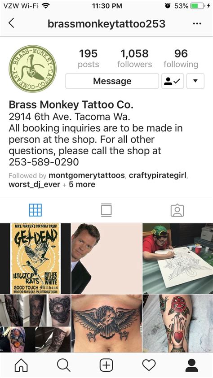Switch to list feed view tab

pos(106,210)
